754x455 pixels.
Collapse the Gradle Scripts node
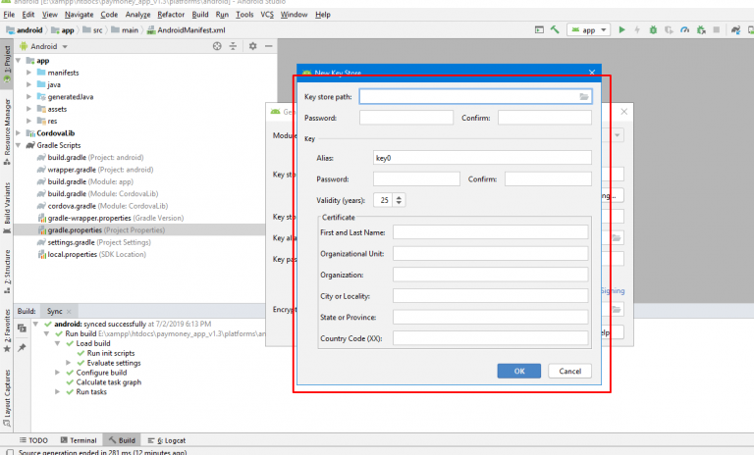tap(18, 145)
